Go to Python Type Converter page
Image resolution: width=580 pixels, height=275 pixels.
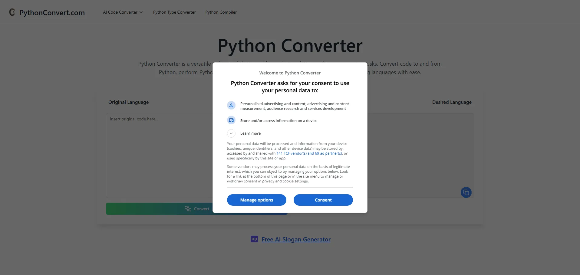(174, 12)
